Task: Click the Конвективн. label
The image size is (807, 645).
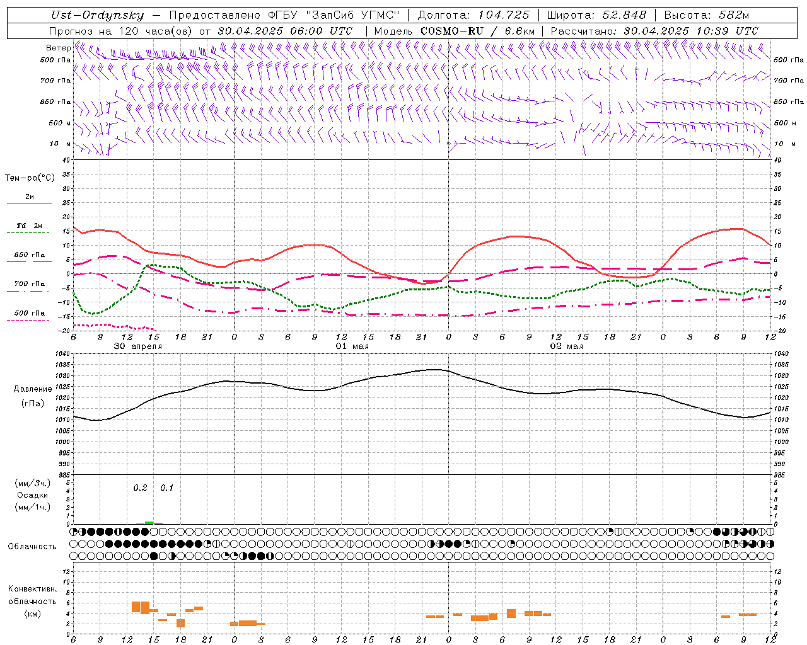Action: [32, 589]
